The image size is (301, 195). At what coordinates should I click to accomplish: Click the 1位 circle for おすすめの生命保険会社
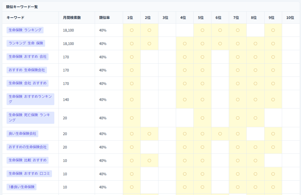pyautogui.click(x=132, y=147)
